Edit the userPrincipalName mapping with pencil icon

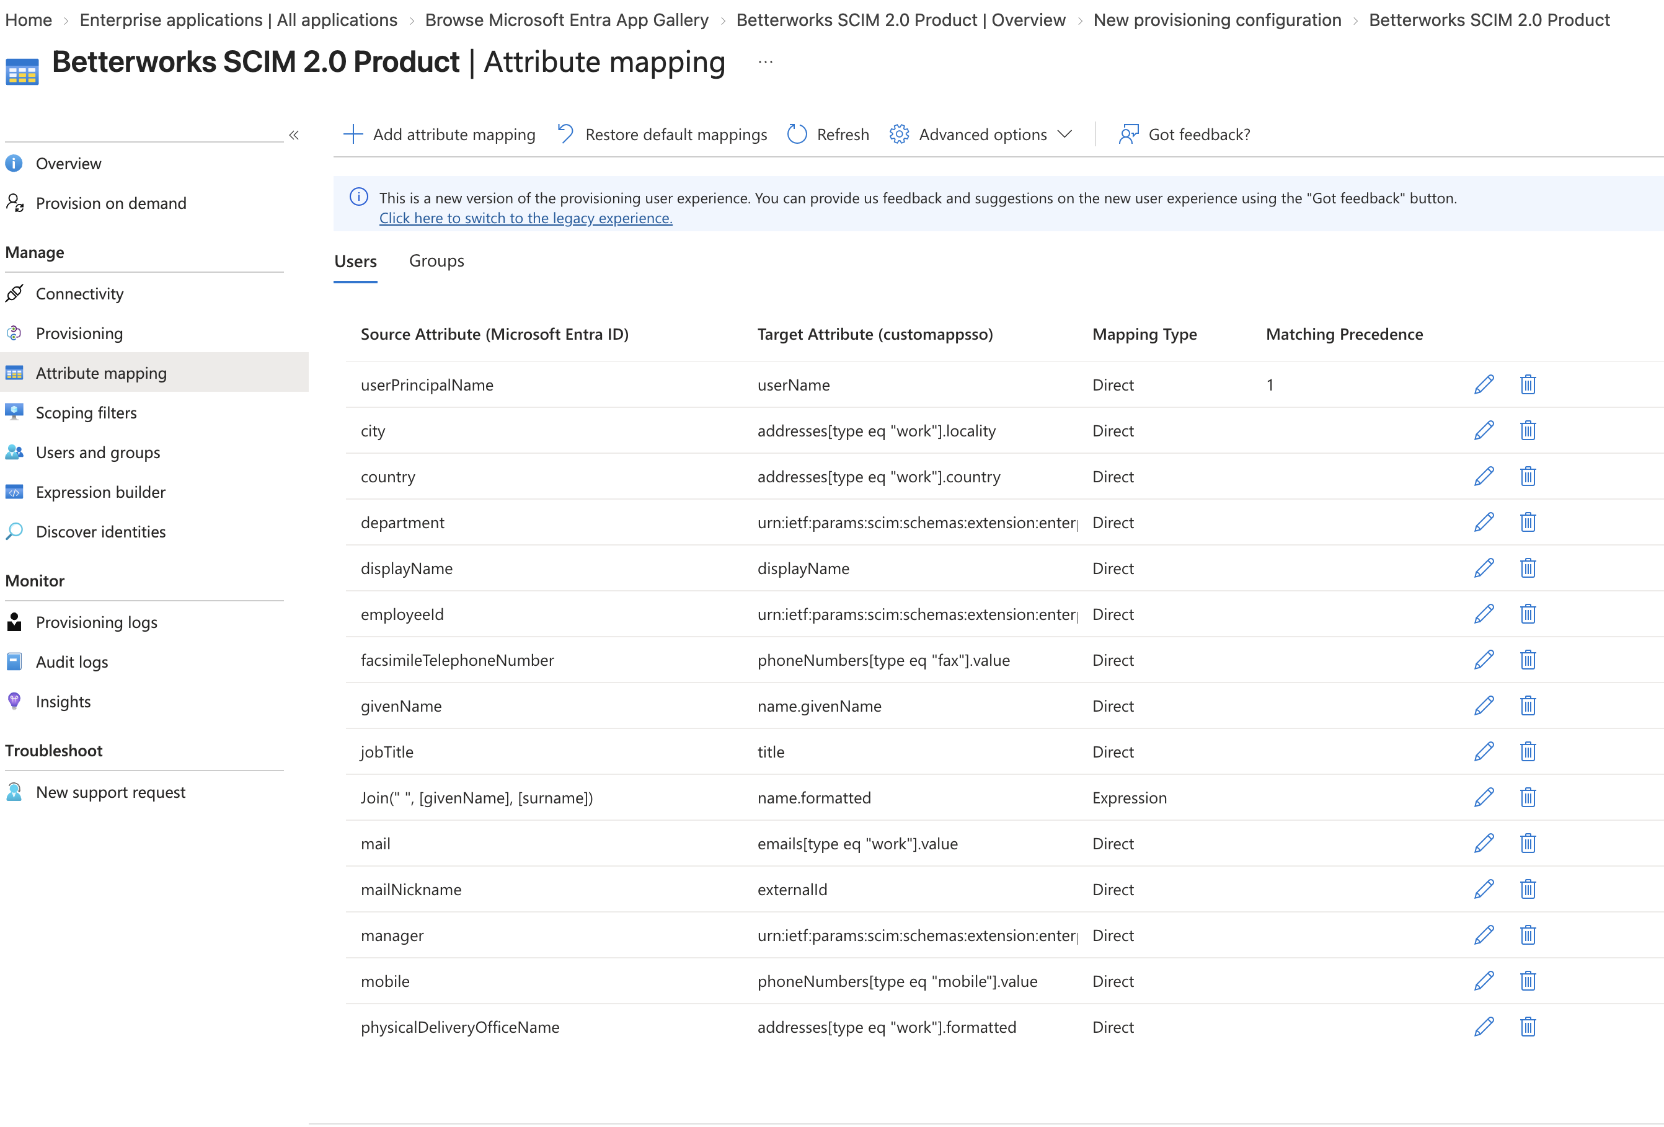pos(1484,384)
